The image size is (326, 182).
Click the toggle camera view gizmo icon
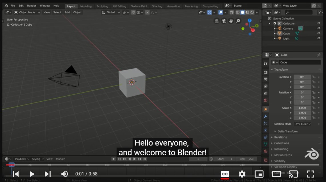click(224, 21)
